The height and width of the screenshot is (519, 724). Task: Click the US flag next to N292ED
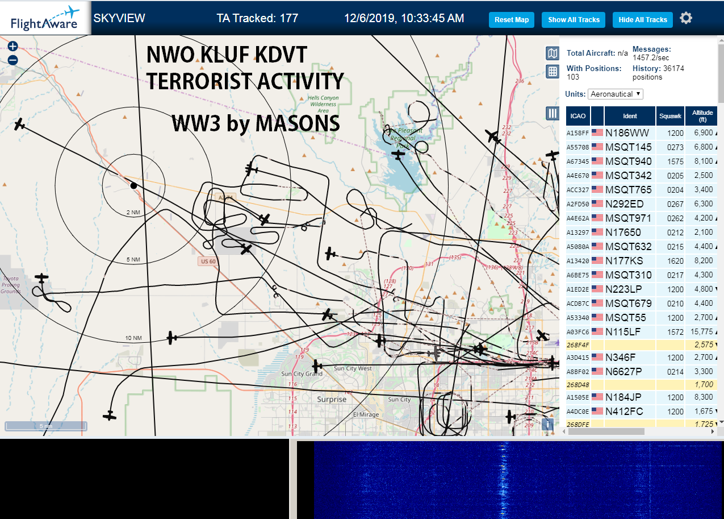click(x=597, y=204)
